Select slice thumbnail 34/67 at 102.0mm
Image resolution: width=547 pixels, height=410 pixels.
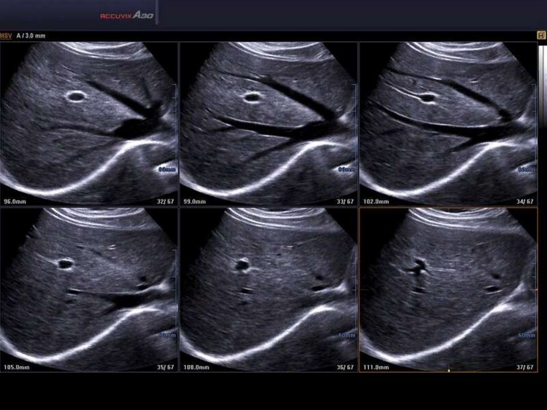tap(448, 123)
